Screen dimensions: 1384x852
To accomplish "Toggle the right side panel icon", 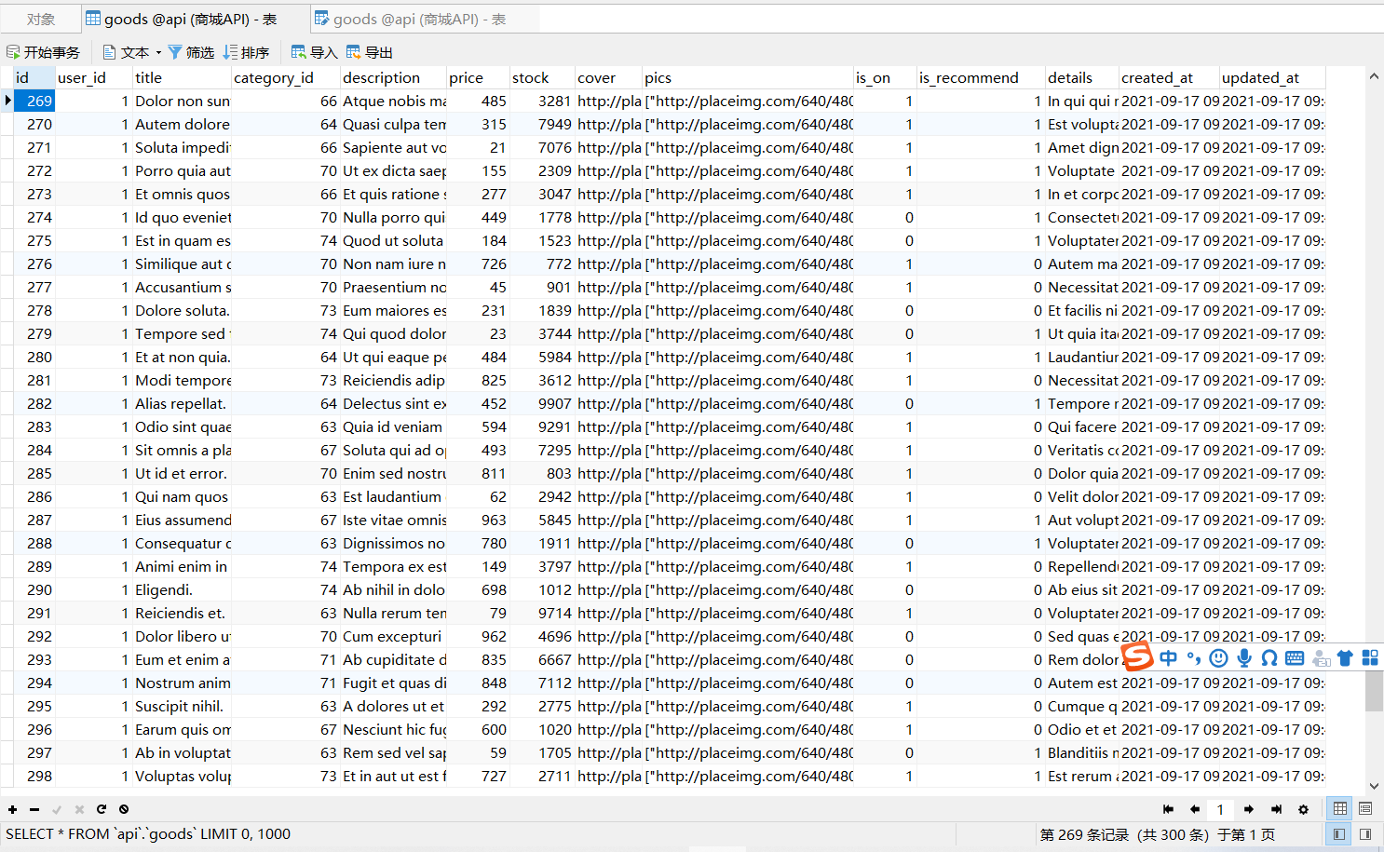I will 1365,834.
